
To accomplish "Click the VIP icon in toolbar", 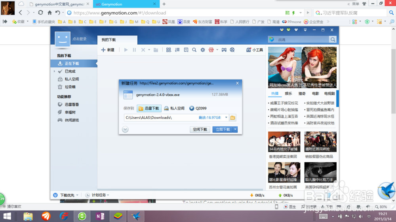I will pos(211,50).
